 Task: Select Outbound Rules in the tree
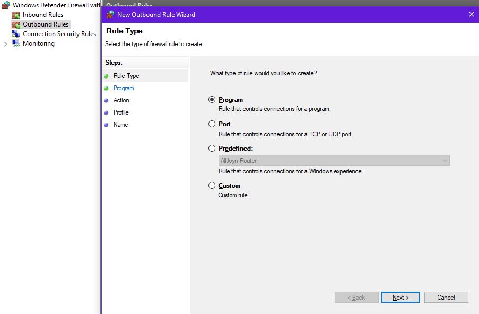46,24
